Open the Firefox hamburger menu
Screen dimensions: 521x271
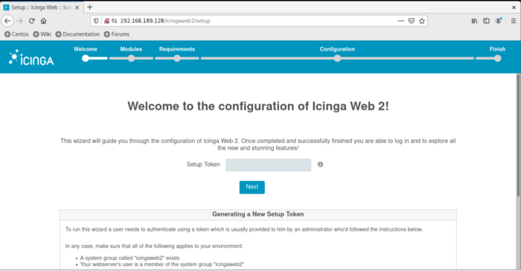[514, 21]
